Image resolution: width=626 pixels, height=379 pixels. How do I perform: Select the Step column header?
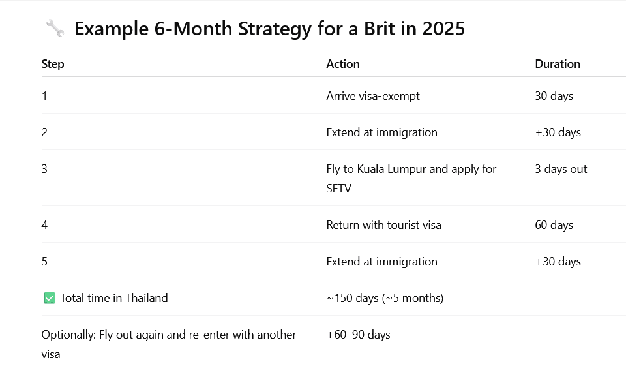(53, 64)
